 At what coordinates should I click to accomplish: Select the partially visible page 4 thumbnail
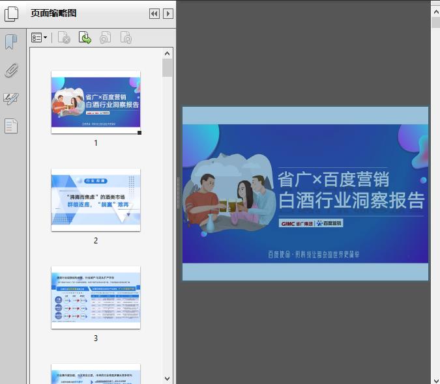(x=96, y=374)
